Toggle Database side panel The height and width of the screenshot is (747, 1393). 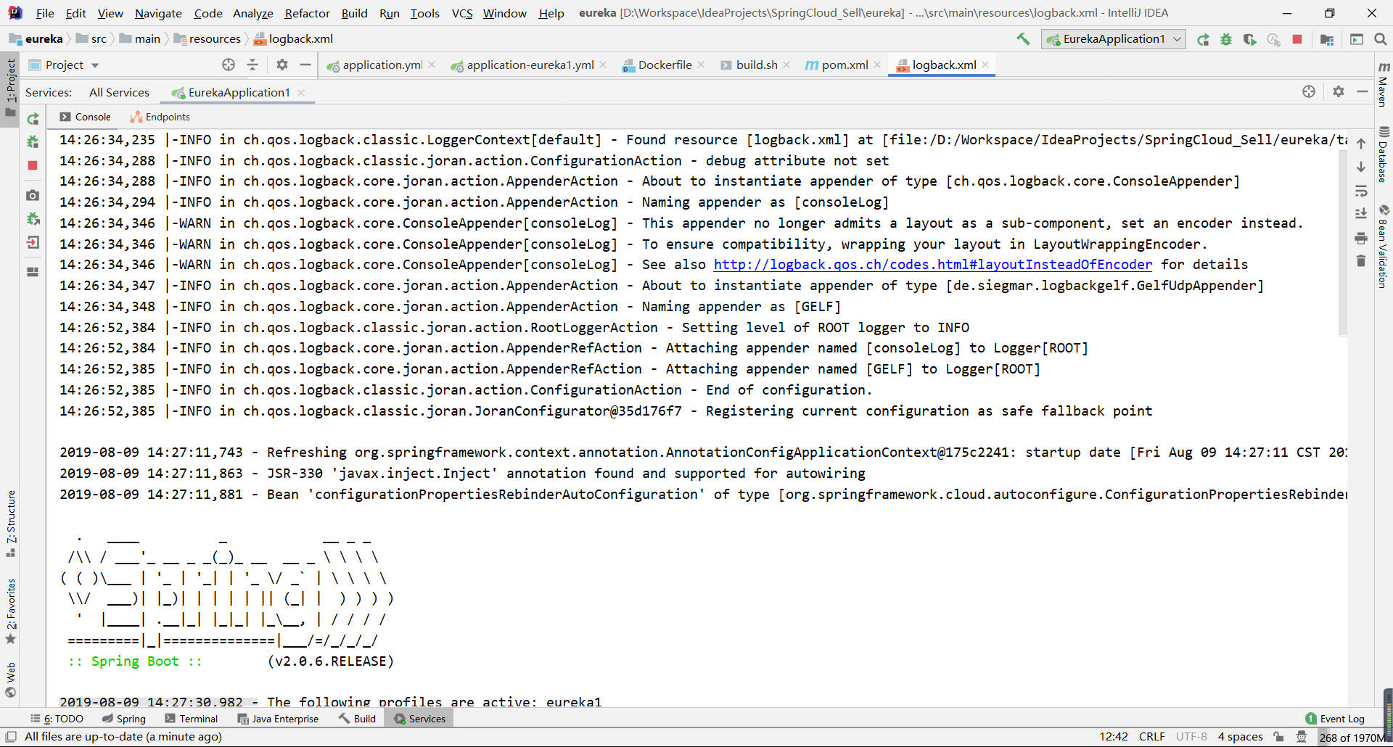click(x=1384, y=154)
